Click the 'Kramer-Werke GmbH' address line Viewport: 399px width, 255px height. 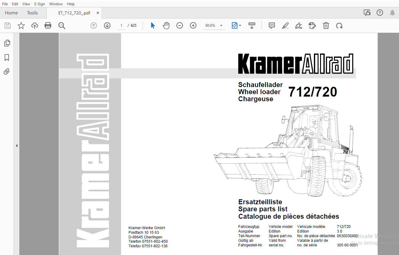pos(147,228)
